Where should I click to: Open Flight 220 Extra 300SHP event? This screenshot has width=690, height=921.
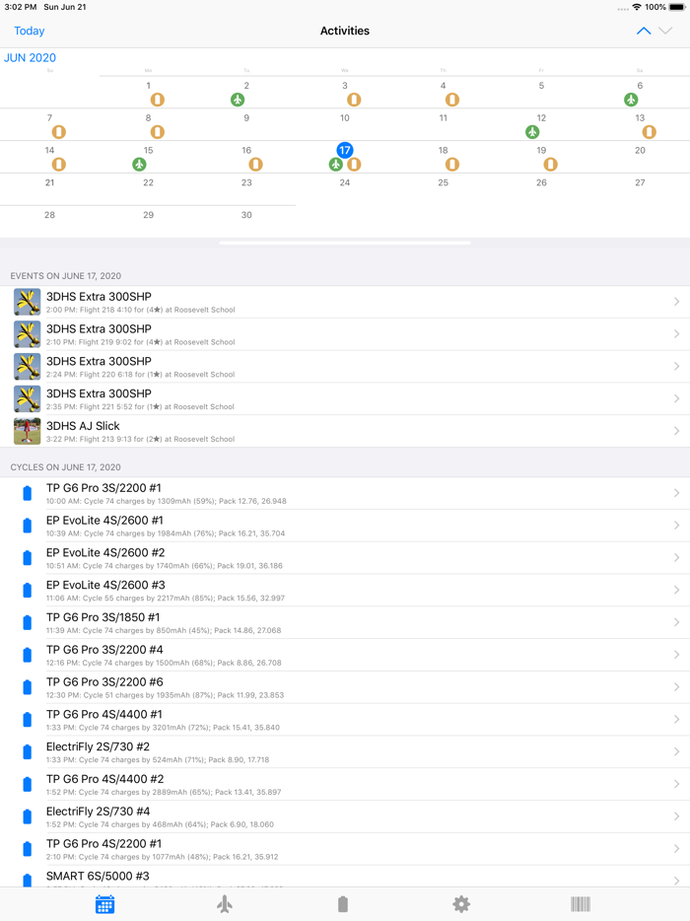(x=345, y=367)
